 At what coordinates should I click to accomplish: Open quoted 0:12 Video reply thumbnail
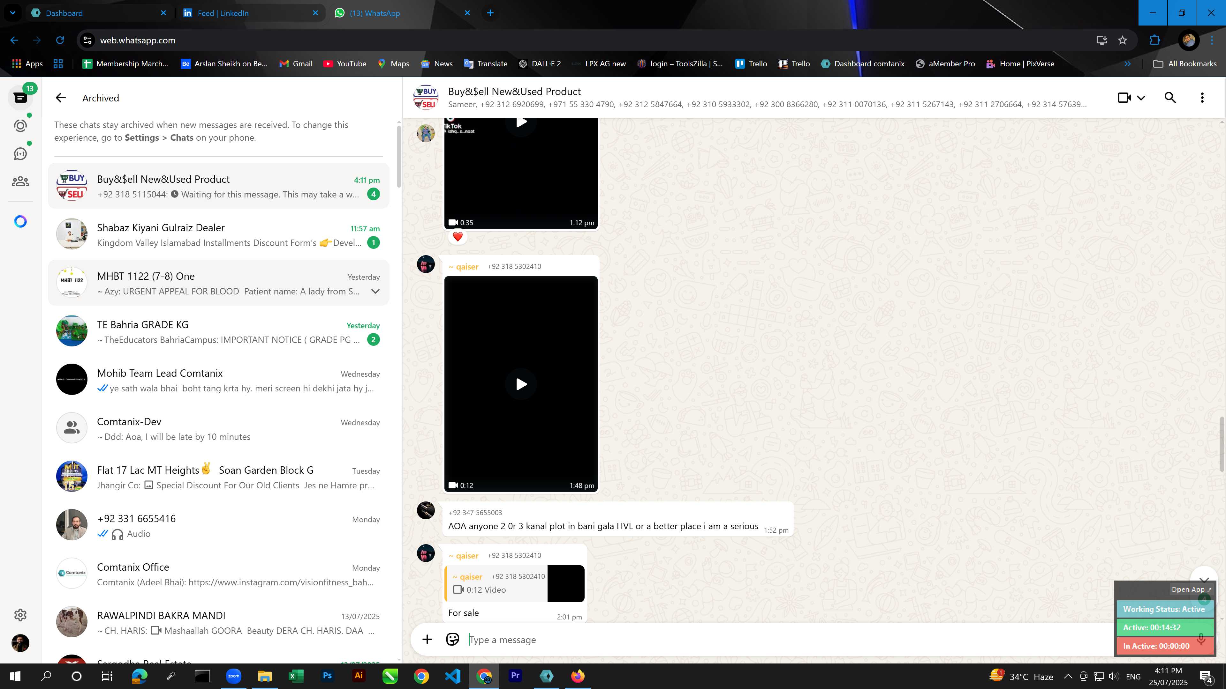566,583
